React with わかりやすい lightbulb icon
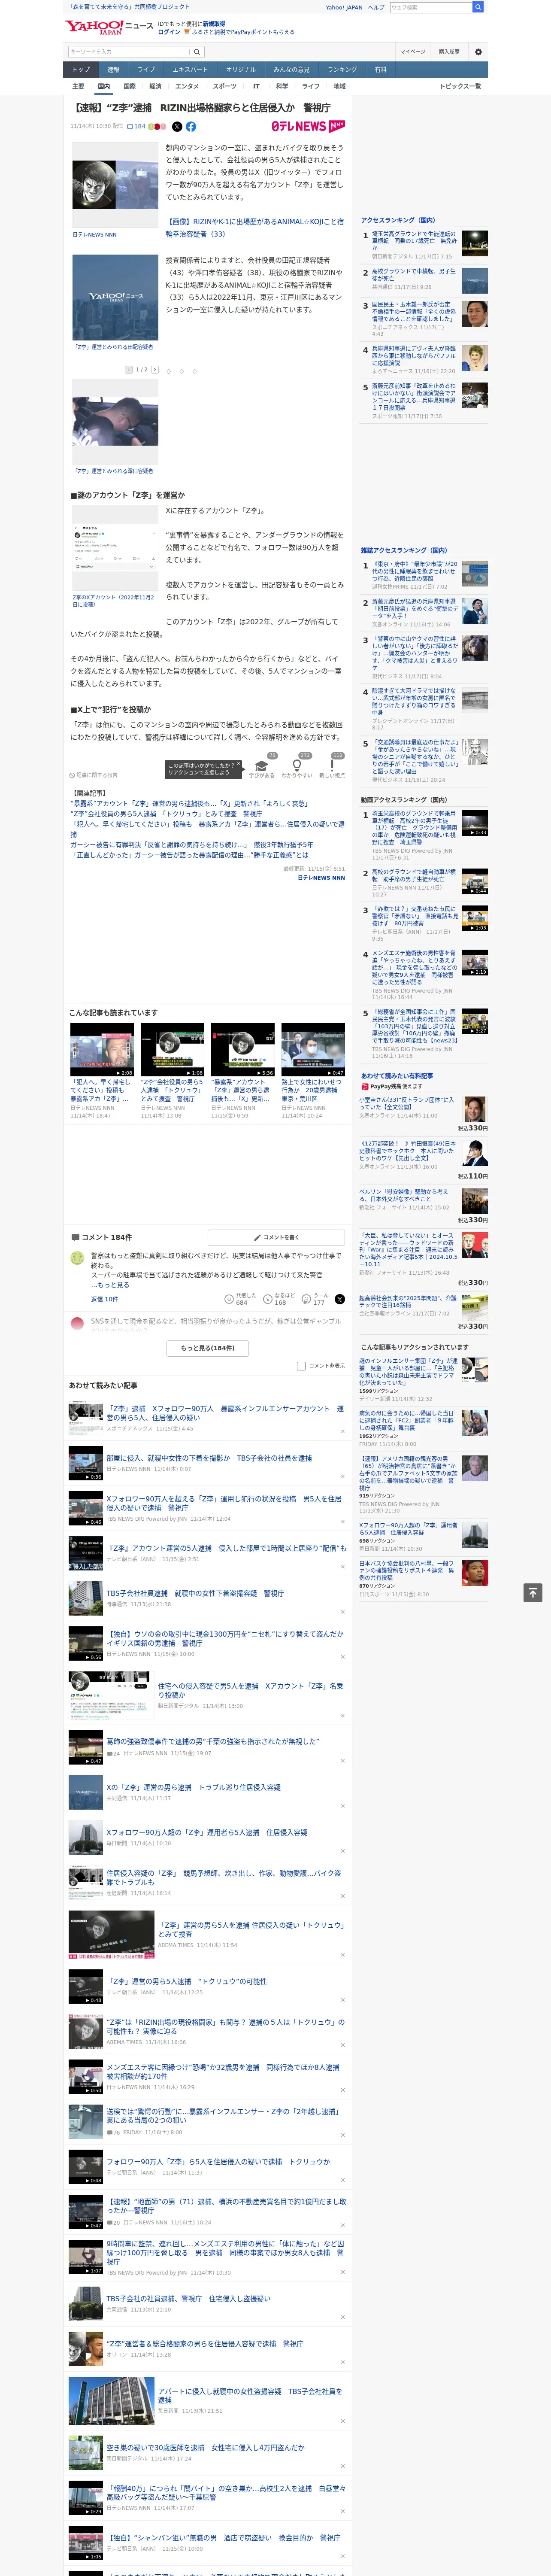This screenshot has height=2576, width=551. coord(296,765)
